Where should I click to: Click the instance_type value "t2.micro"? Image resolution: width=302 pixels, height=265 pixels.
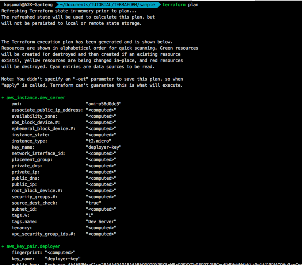pyautogui.click(x=98, y=141)
